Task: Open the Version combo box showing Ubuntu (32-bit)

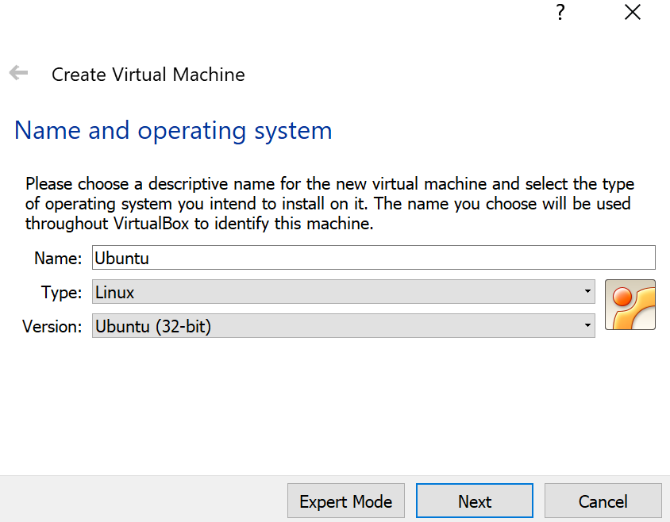Action: point(344,326)
